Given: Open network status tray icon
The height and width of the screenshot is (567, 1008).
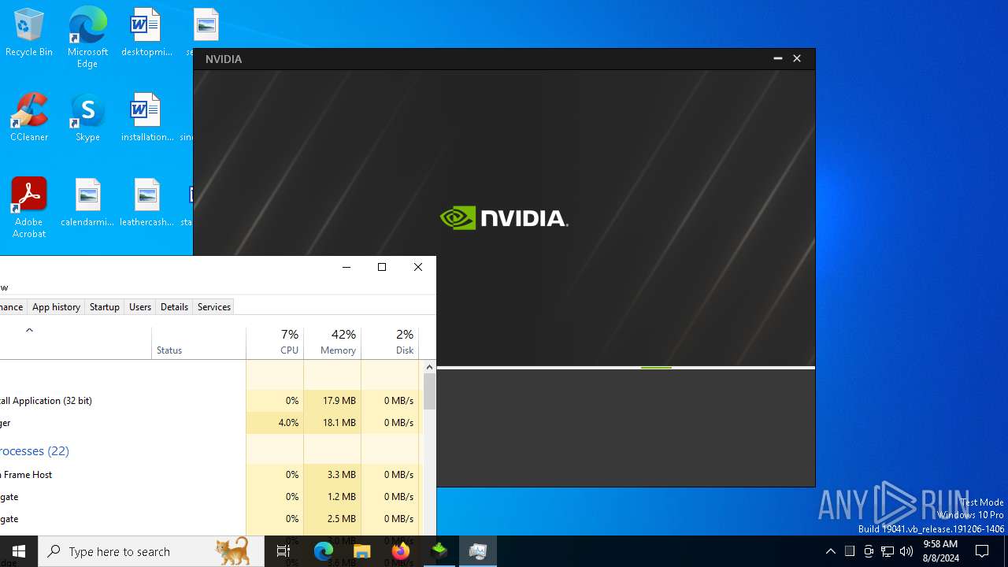Looking at the screenshot, I should (x=888, y=551).
